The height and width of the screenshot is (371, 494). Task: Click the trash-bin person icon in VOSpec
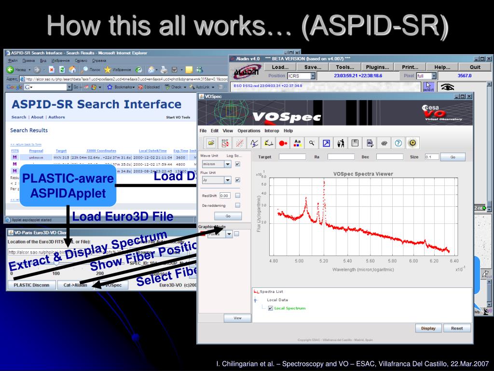coord(341,143)
